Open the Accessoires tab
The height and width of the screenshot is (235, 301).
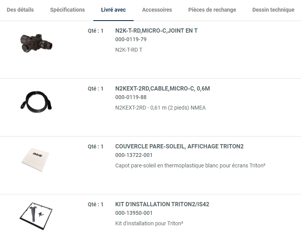click(x=157, y=10)
